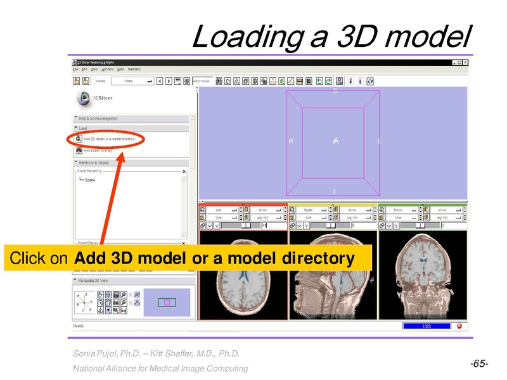Collapse the Manipulate 3D View section
Viewport: 507px width, 380px height.
(134, 281)
